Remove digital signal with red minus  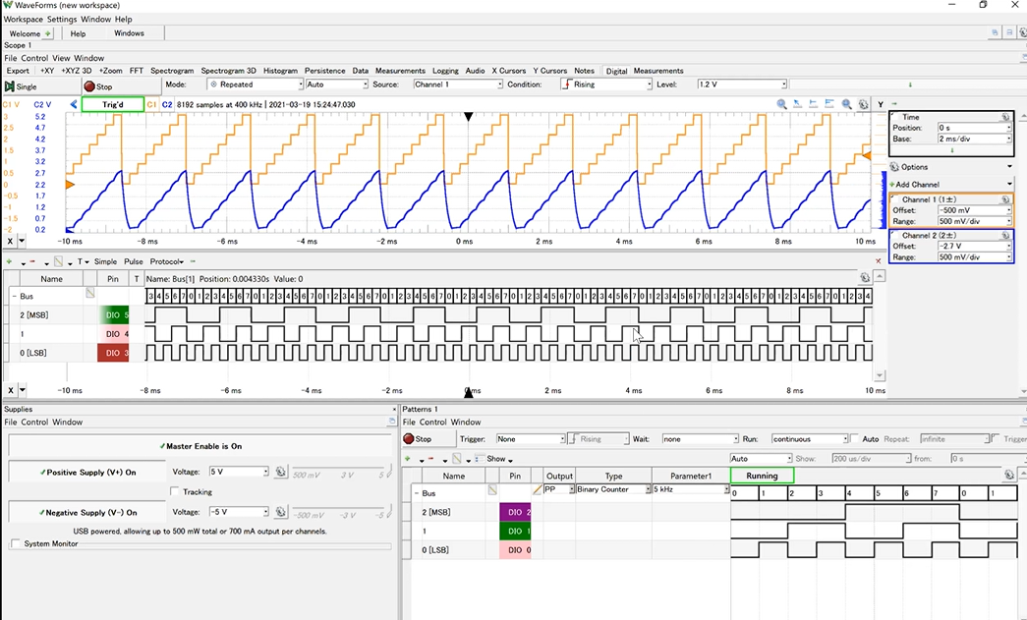[x=32, y=261]
